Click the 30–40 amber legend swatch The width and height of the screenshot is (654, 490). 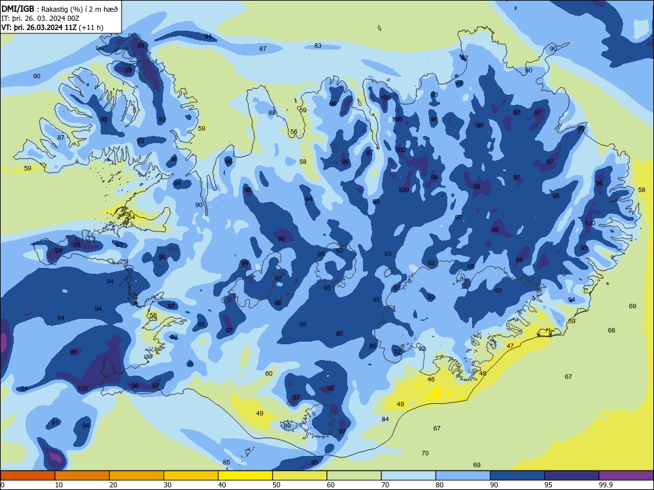(191, 476)
